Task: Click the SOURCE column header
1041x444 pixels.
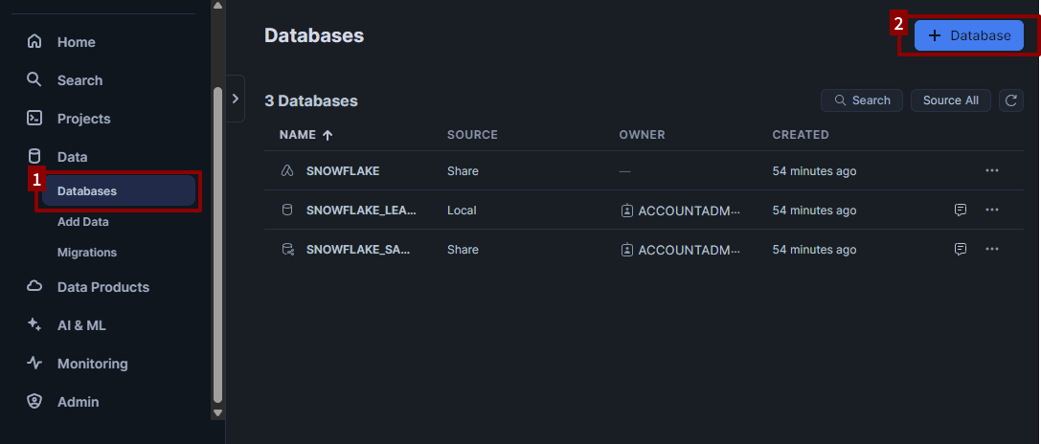Action: tap(472, 135)
